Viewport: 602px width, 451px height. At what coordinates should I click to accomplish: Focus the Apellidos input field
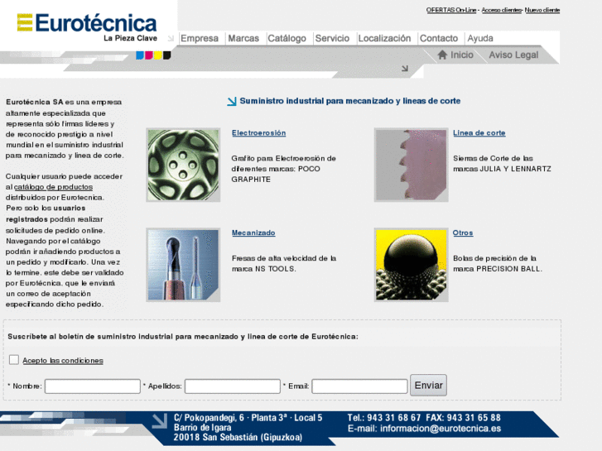(233, 386)
